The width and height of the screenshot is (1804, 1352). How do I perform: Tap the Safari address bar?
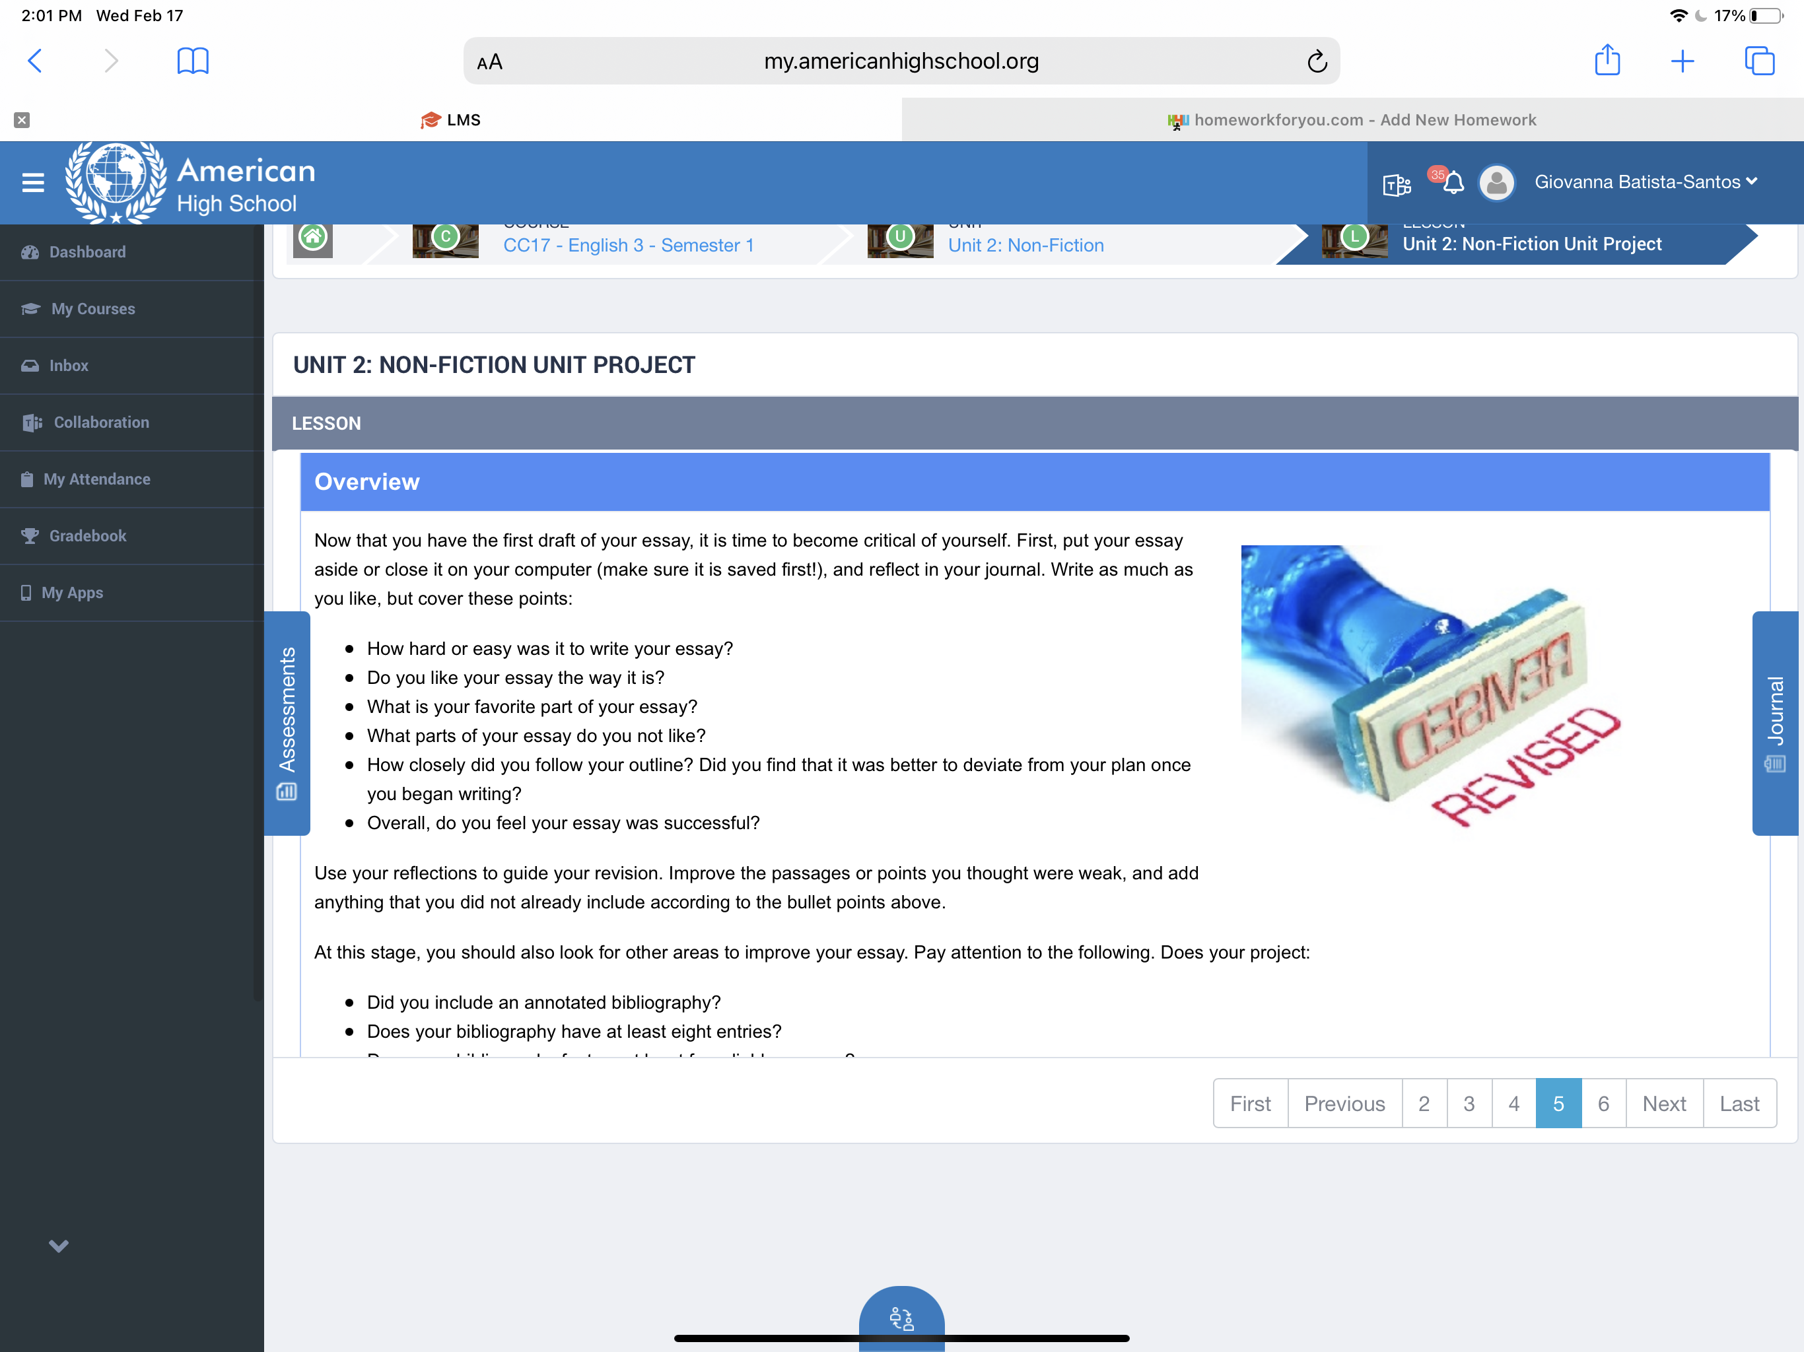[x=901, y=61]
